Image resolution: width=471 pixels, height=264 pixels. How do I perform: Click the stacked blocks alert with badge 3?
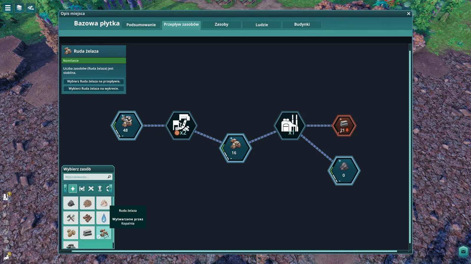pos(6,197)
